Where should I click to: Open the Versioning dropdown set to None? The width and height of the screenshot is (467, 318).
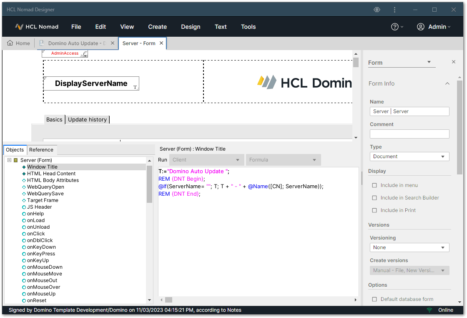pyautogui.click(x=409, y=247)
